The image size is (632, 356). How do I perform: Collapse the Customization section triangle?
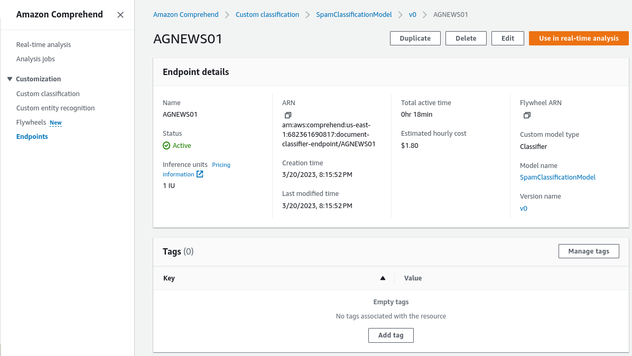tap(10, 79)
